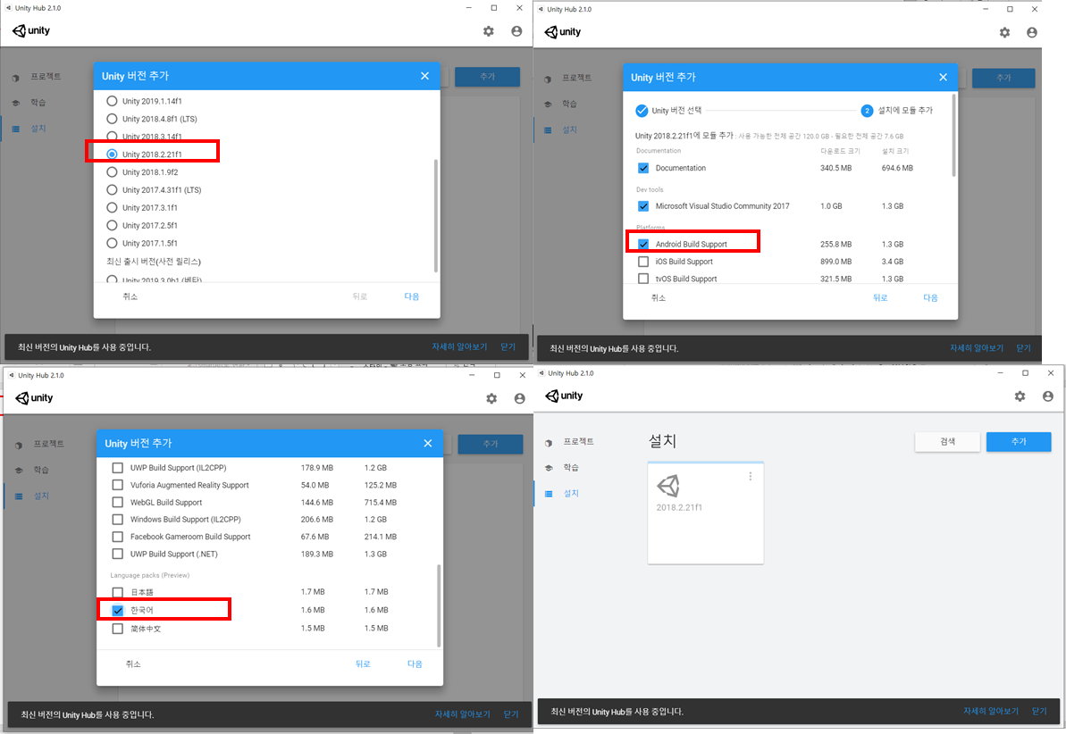Viewport: 1066px width, 734px height.
Task: Select Unity 2019.1.14f1 radio button
Action: [113, 101]
